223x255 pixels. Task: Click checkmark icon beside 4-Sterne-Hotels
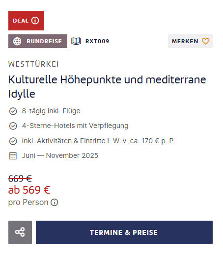[13, 126]
